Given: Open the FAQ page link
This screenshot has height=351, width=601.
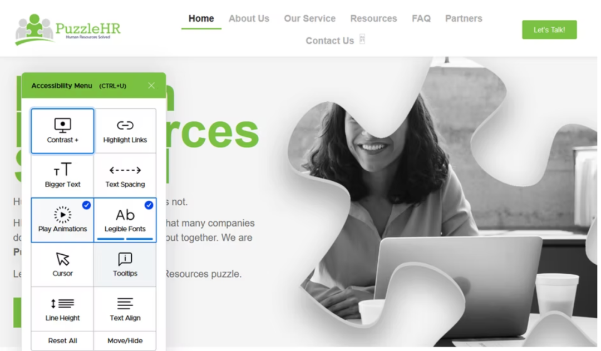Looking at the screenshot, I should tap(421, 18).
